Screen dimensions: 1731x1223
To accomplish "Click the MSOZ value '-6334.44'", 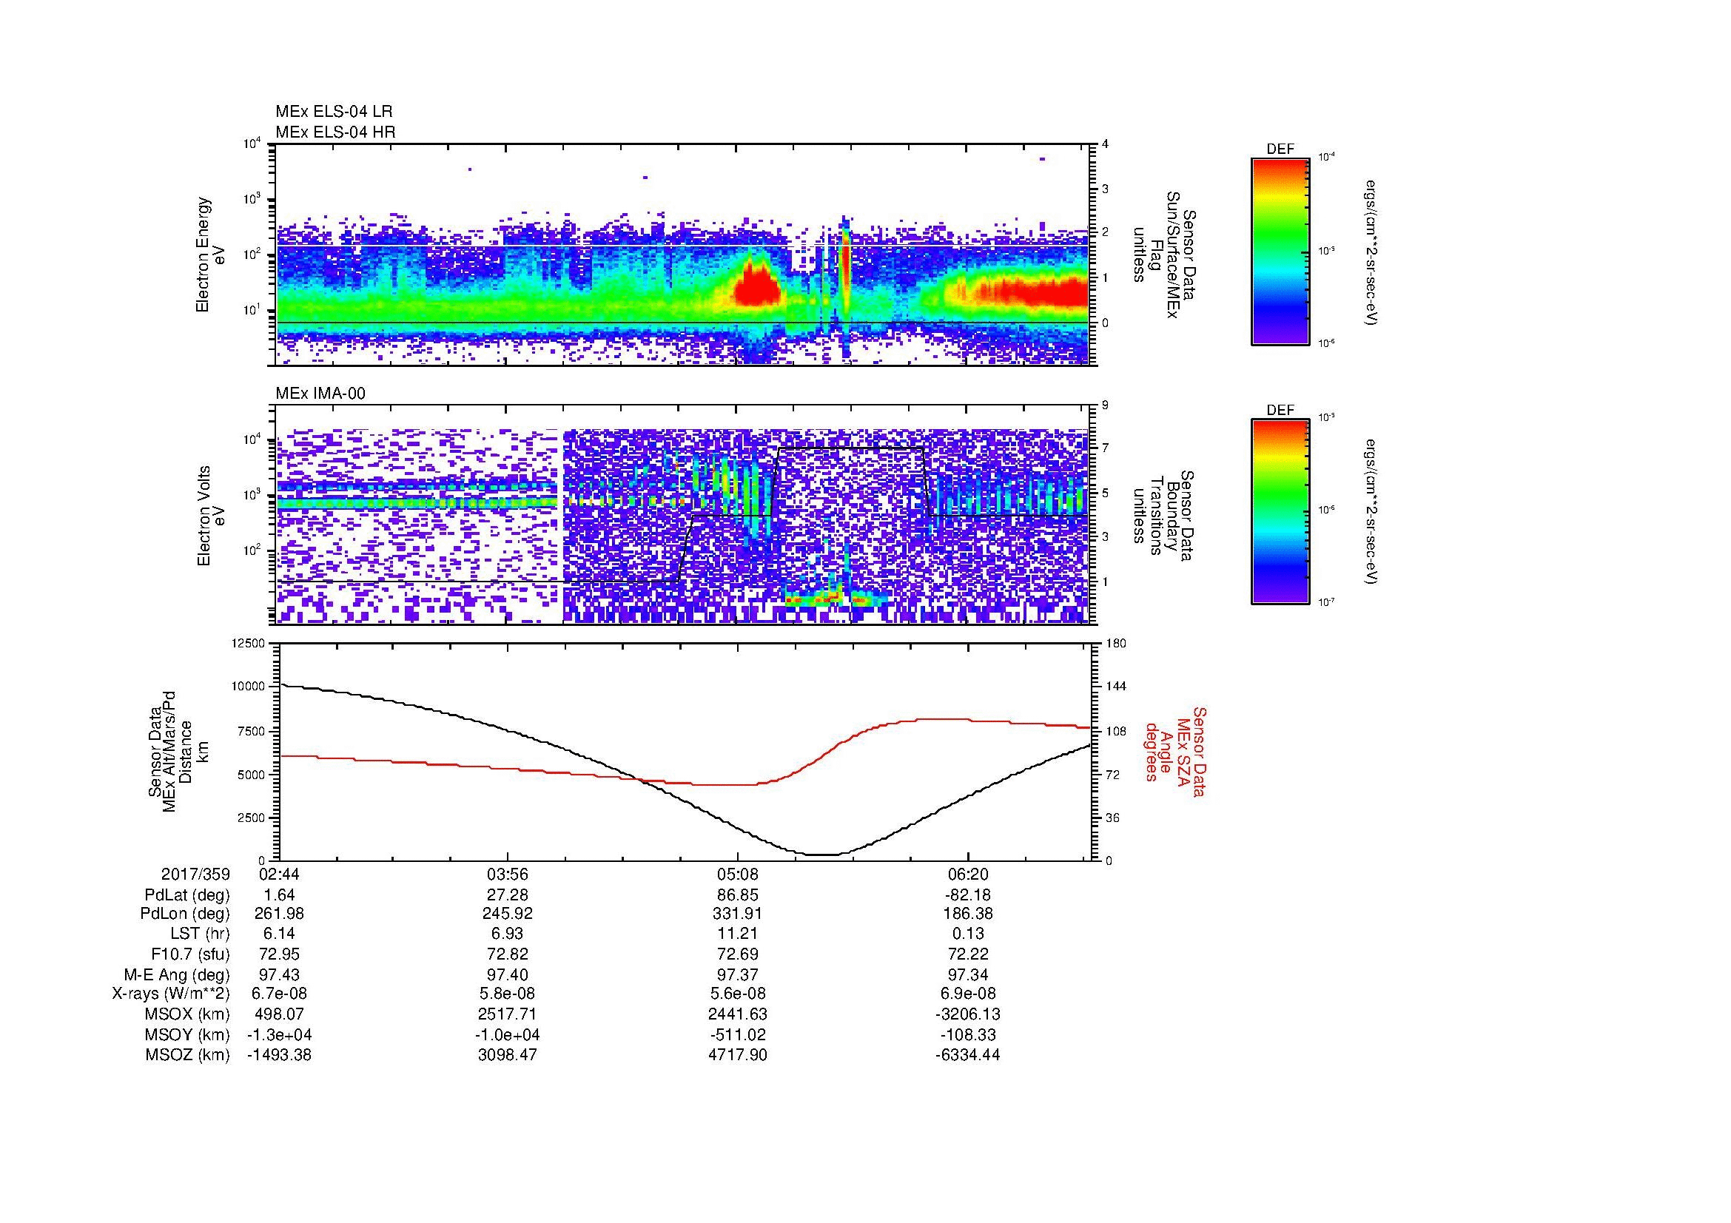I will [x=968, y=1055].
